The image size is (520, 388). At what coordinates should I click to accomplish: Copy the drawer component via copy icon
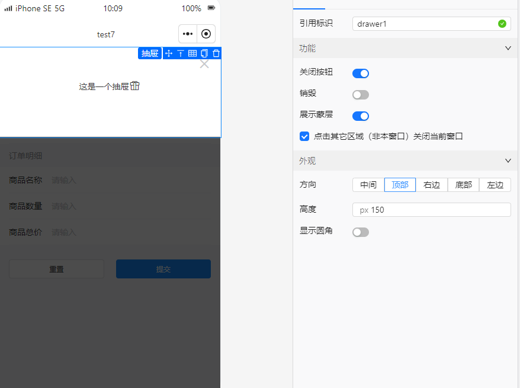point(204,53)
